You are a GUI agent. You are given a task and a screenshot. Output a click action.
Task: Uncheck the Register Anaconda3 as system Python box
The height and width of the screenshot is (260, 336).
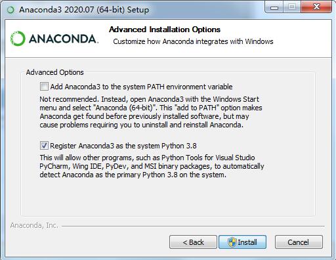44,145
